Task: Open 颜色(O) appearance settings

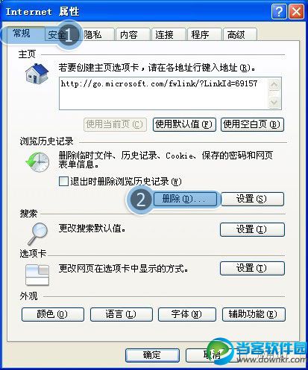Action: click(53, 314)
